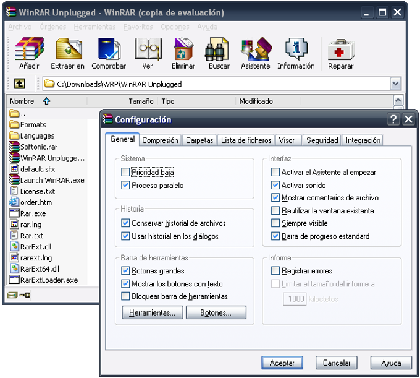Click the key icon in status bar
Image resolution: width=420 pixels, height=378 pixels.
[x=25, y=295]
